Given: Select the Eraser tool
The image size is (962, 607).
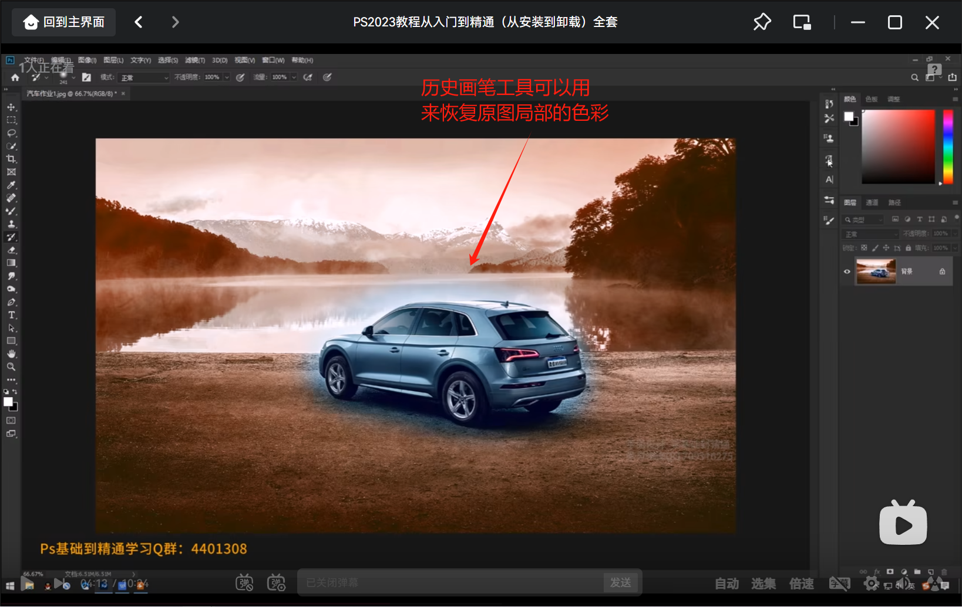Looking at the screenshot, I should (11, 250).
